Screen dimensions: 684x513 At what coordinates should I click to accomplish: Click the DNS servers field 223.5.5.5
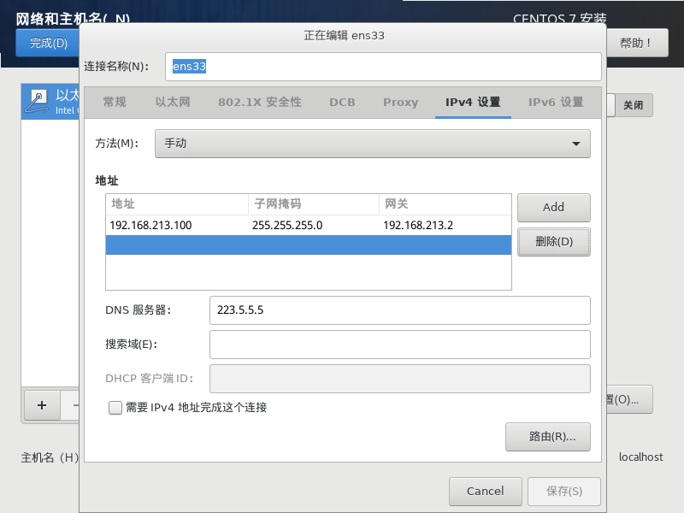(x=399, y=310)
